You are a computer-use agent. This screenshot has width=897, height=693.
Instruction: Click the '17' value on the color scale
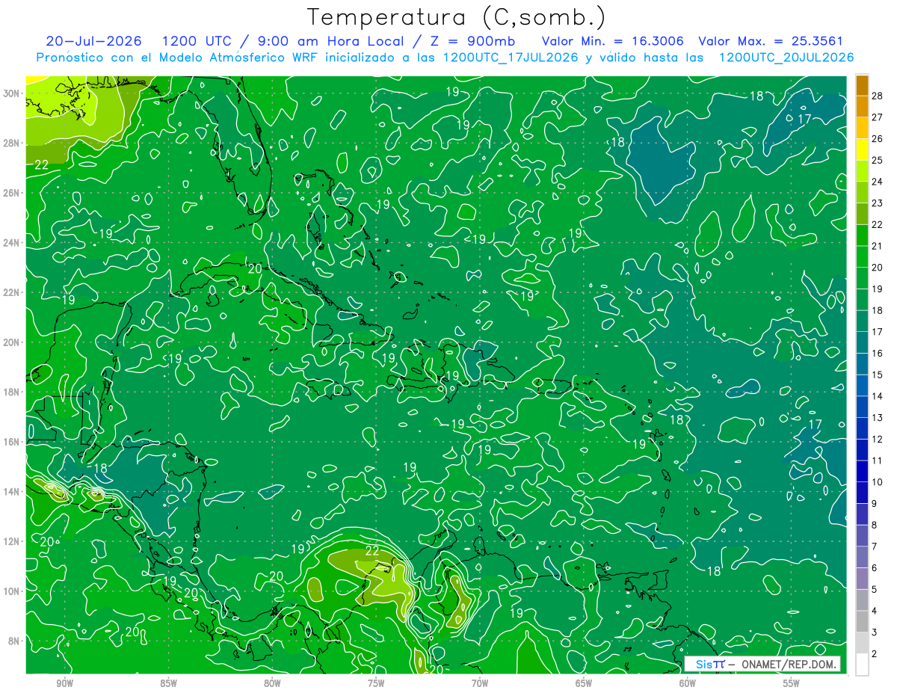878,331
